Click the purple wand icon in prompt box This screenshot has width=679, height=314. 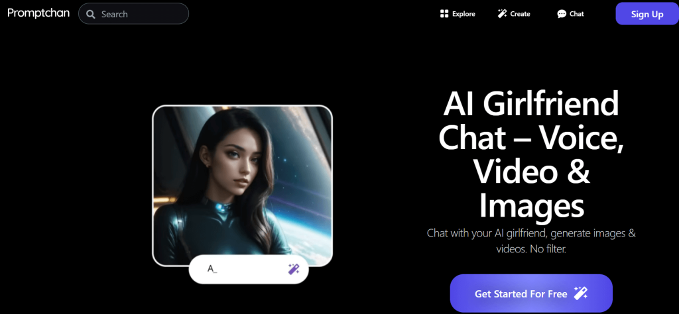(x=294, y=269)
